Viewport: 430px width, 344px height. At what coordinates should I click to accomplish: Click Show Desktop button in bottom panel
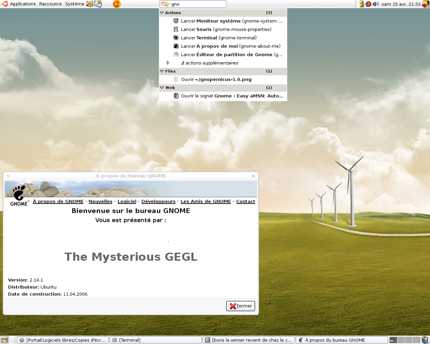5,340
